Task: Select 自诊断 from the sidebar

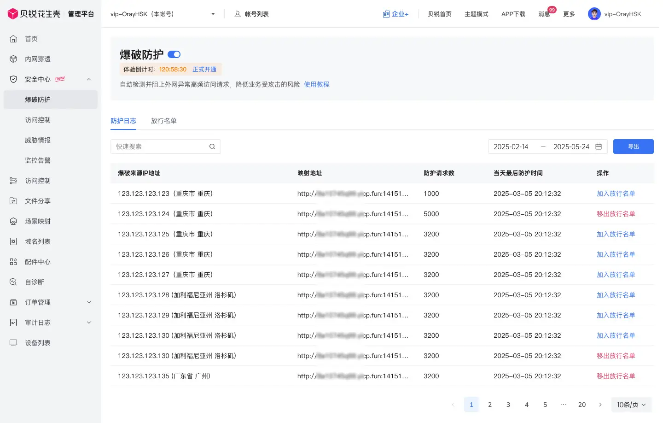Action: coord(35,282)
